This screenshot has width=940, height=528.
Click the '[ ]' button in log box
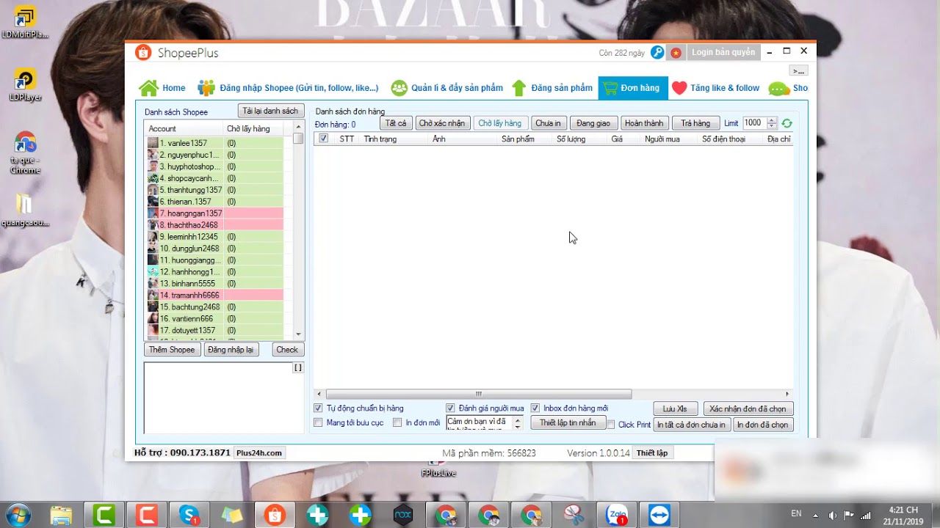(298, 367)
